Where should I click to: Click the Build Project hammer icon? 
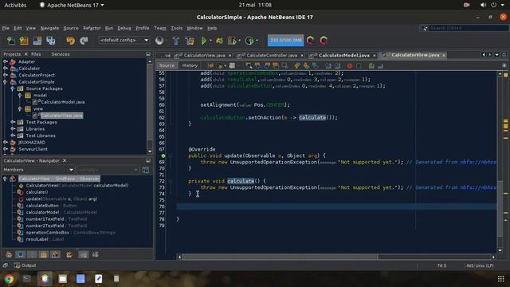pos(175,41)
